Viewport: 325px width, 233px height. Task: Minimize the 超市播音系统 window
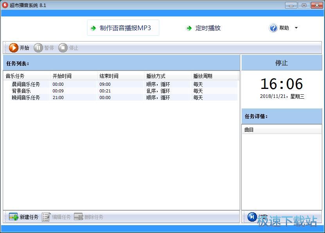(291, 5)
